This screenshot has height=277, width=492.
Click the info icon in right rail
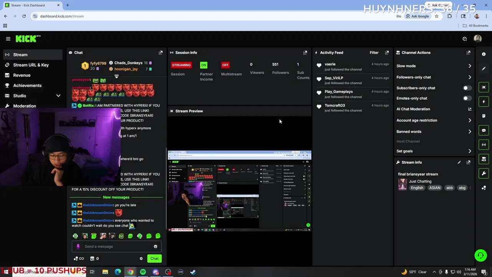coord(484,54)
